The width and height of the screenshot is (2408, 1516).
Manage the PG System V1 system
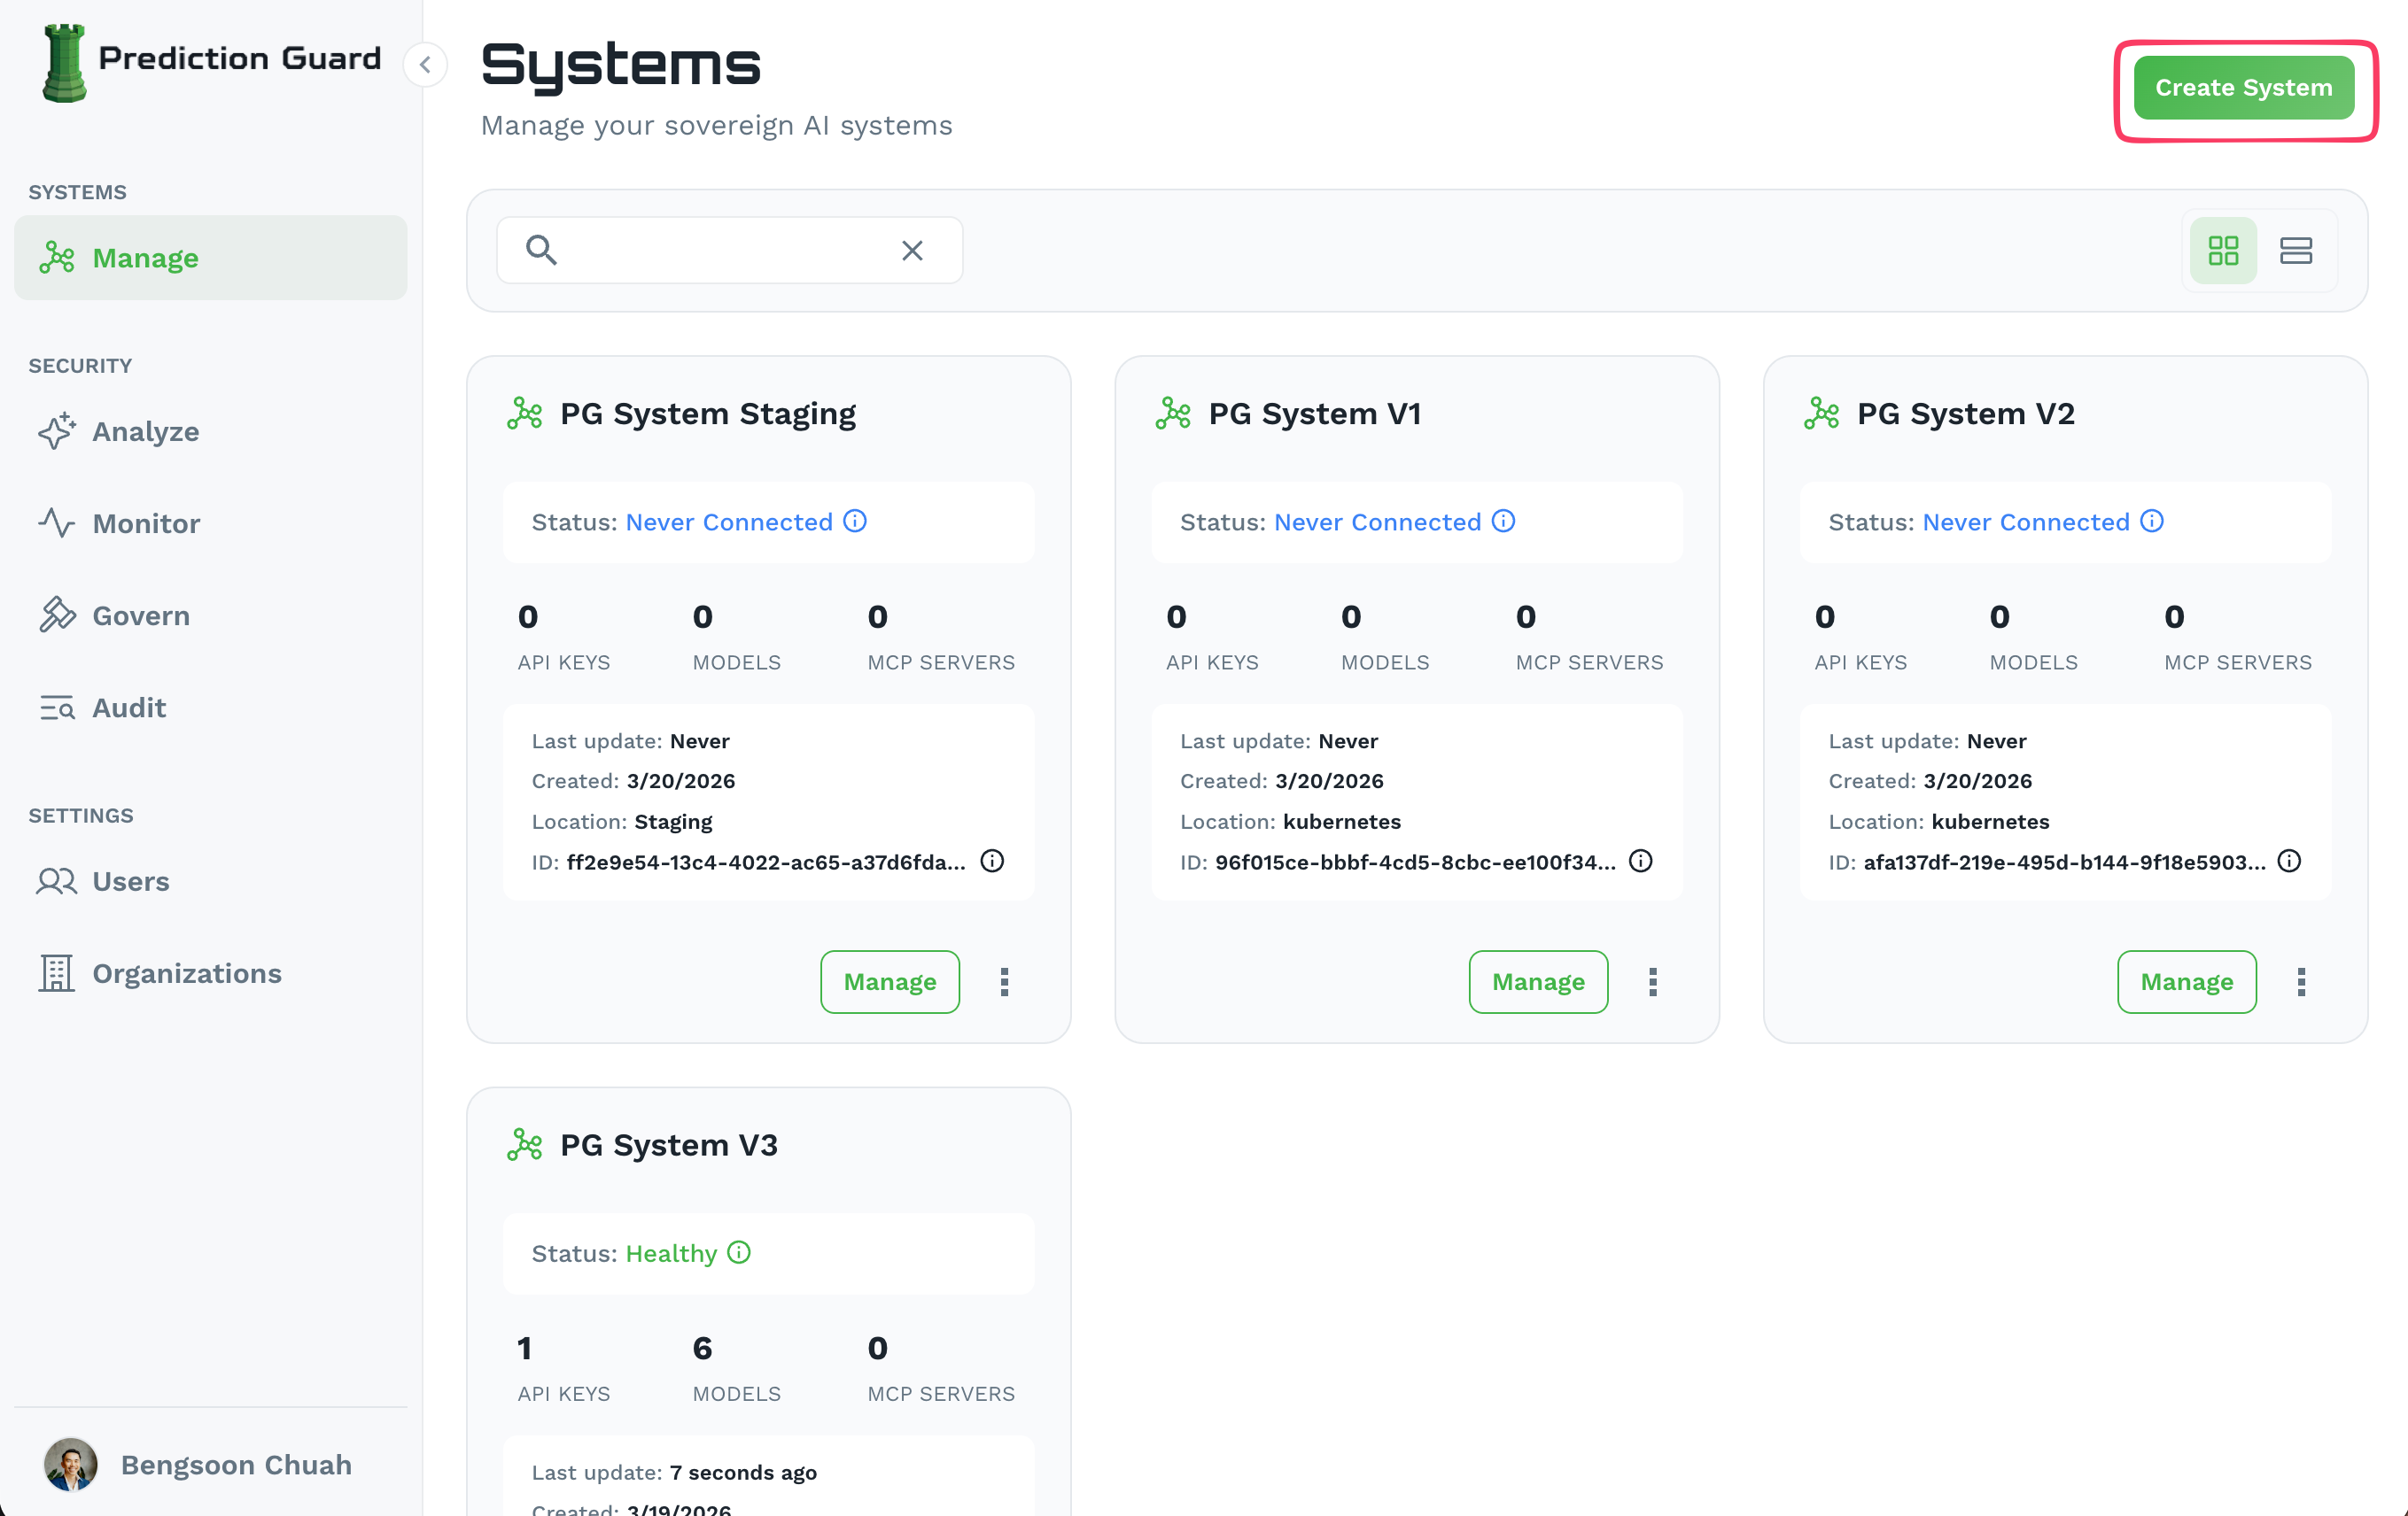[1538, 981]
